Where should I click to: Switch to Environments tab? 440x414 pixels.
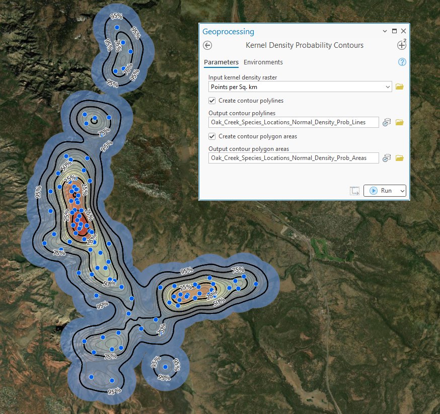point(263,62)
